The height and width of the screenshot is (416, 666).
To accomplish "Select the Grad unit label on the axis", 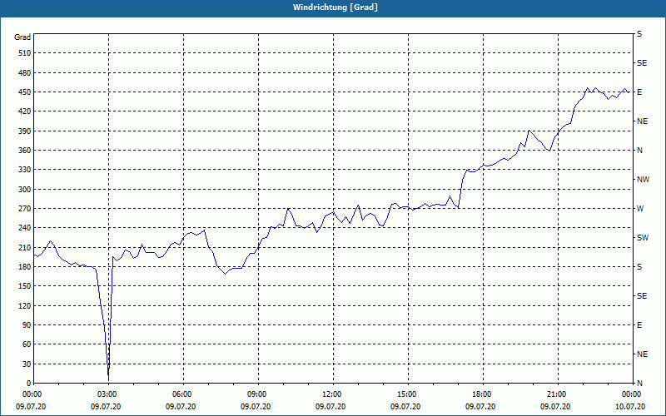I will click(22, 37).
